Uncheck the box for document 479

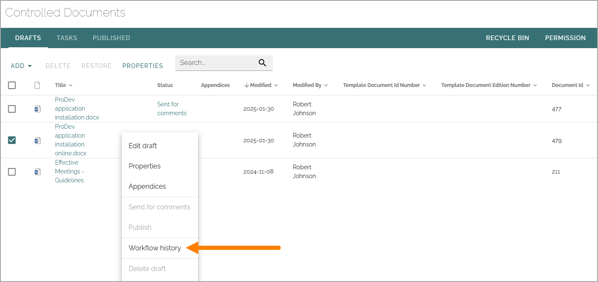tap(12, 140)
